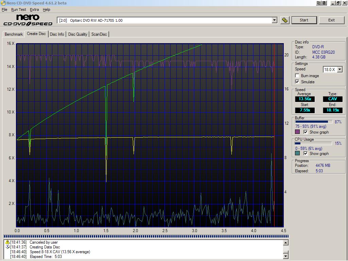Click the 'Creating Data Disc' log entry
348x261 pixels.
45,247
